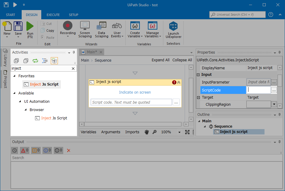Open the User Events menu
Viewport: 285px width, 191px height.
coord(117,30)
